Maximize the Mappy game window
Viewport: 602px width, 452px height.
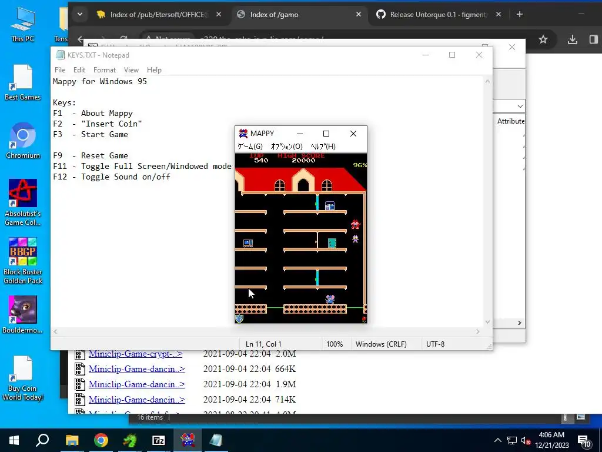(x=326, y=134)
